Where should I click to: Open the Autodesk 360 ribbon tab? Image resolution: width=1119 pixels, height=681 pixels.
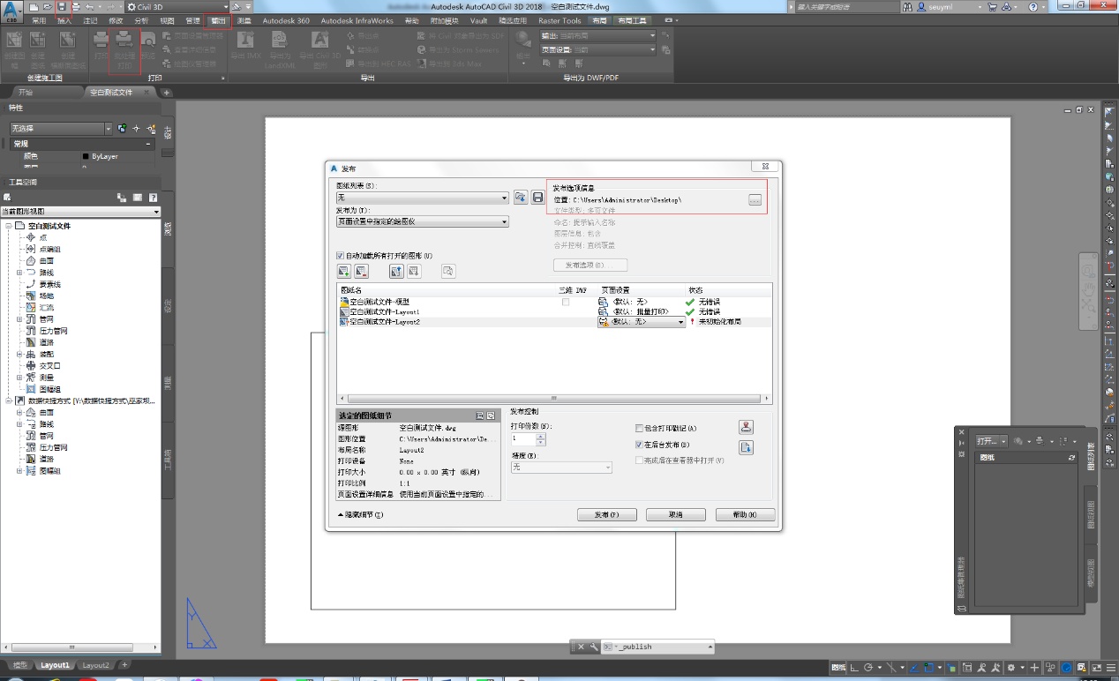tap(286, 20)
